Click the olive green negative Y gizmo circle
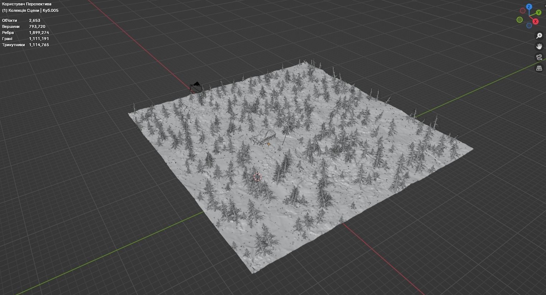546x295 pixels. point(519,20)
